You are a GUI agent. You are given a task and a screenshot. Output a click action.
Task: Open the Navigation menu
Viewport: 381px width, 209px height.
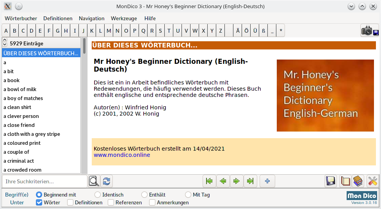tap(92, 18)
